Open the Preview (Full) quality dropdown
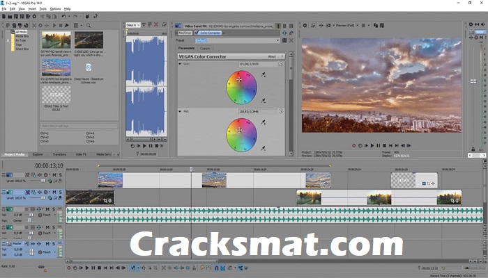This screenshot has height=278, width=488. tap(357, 26)
